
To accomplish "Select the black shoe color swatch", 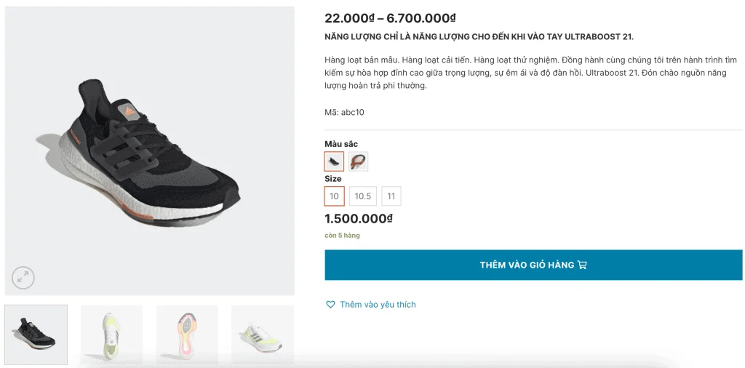I will tap(334, 161).
